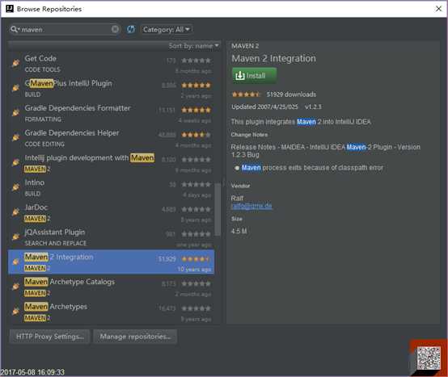Screen dimensions: 448x377
Task: Click the FORMATTING category label
Action: point(43,119)
